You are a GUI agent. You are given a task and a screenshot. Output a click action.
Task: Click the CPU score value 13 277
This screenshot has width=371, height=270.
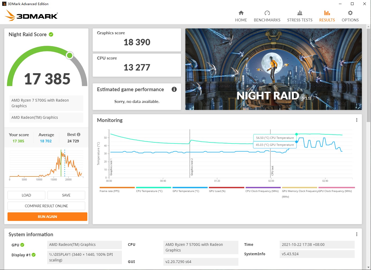pos(137,67)
